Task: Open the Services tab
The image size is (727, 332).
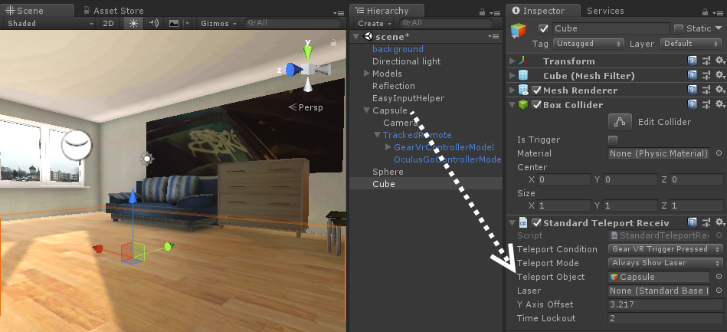Action: click(x=604, y=11)
